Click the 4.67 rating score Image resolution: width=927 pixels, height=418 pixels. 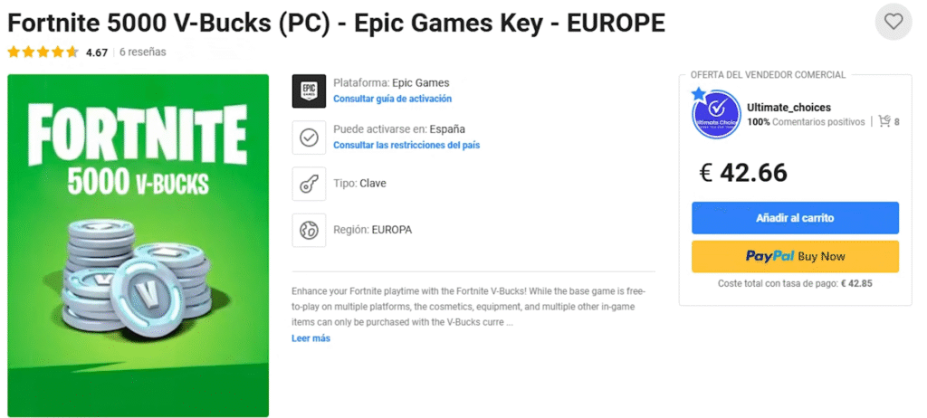click(x=96, y=52)
